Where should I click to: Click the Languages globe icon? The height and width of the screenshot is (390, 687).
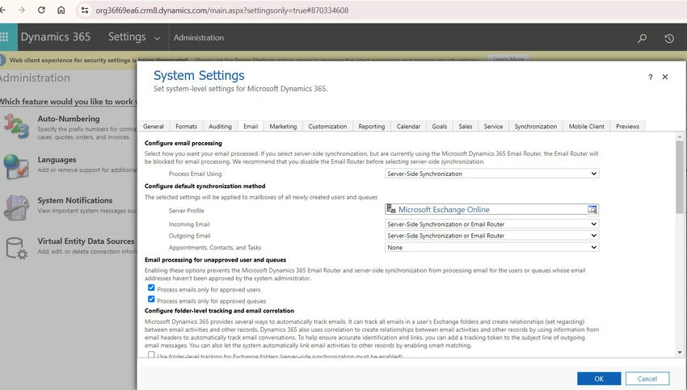[17, 167]
